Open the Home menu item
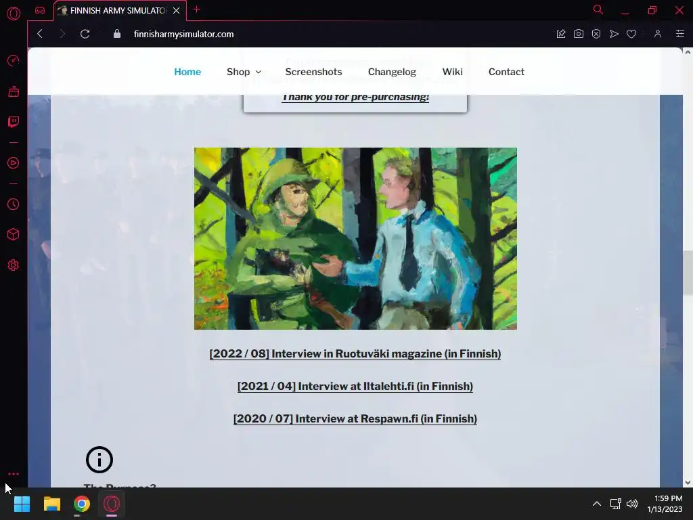The image size is (693, 520). click(187, 72)
